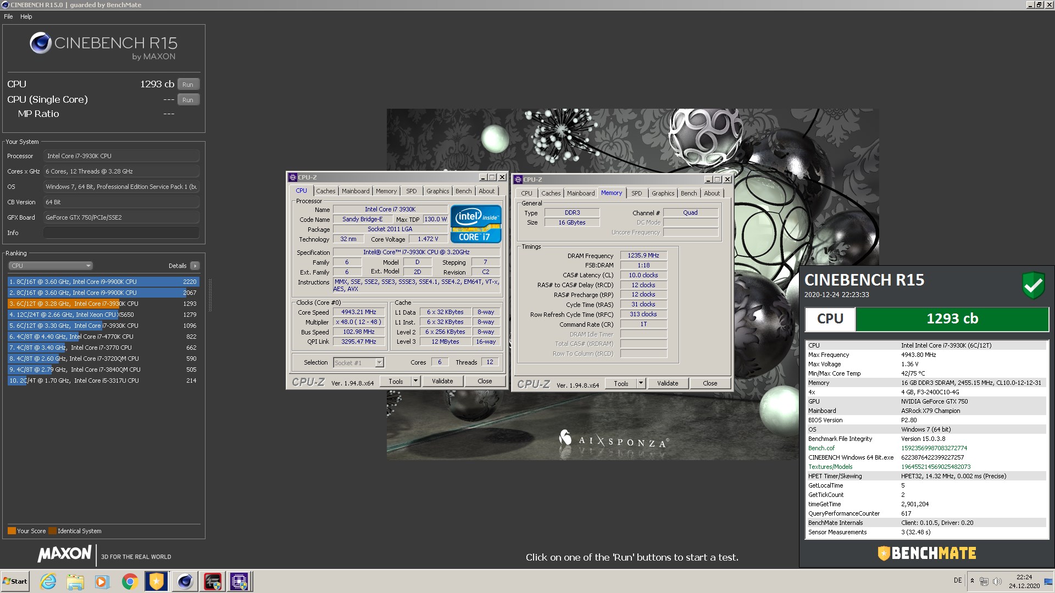Click the BenchMate logo at panel bottom
The height and width of the screenshot is (593, 1055).
pos(926,553)
